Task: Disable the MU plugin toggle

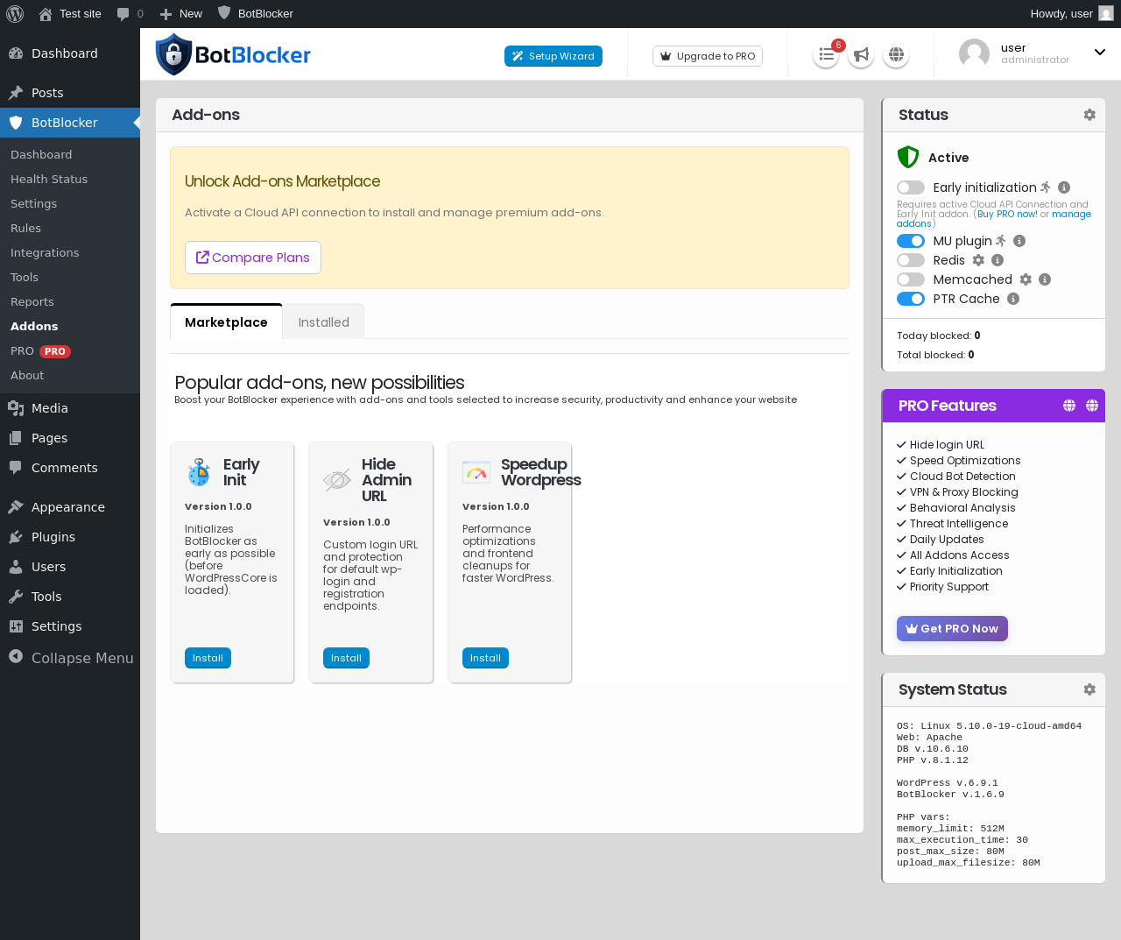Action: 911,241
